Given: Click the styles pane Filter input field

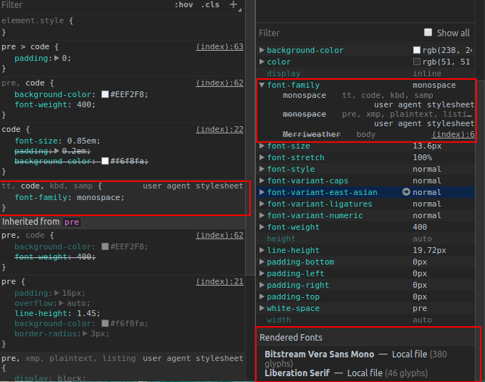Looking at the screenshot, I should click(85, 5).
